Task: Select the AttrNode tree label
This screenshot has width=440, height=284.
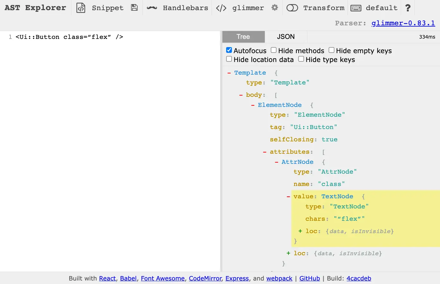Action: [297, 162]
